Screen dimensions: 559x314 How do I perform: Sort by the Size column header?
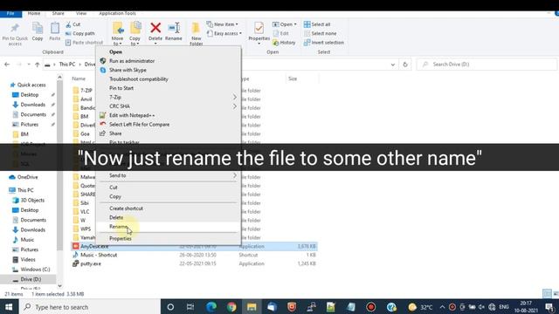pos(293,78)
